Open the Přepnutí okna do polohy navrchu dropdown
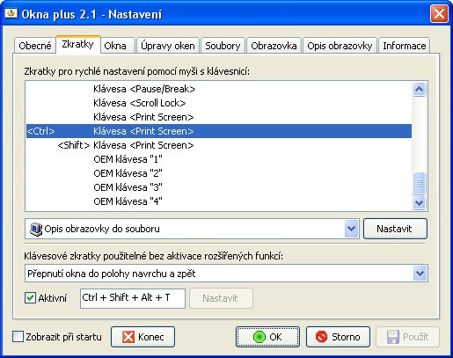This screenshot has width=453, height=358. coord(420,274)
